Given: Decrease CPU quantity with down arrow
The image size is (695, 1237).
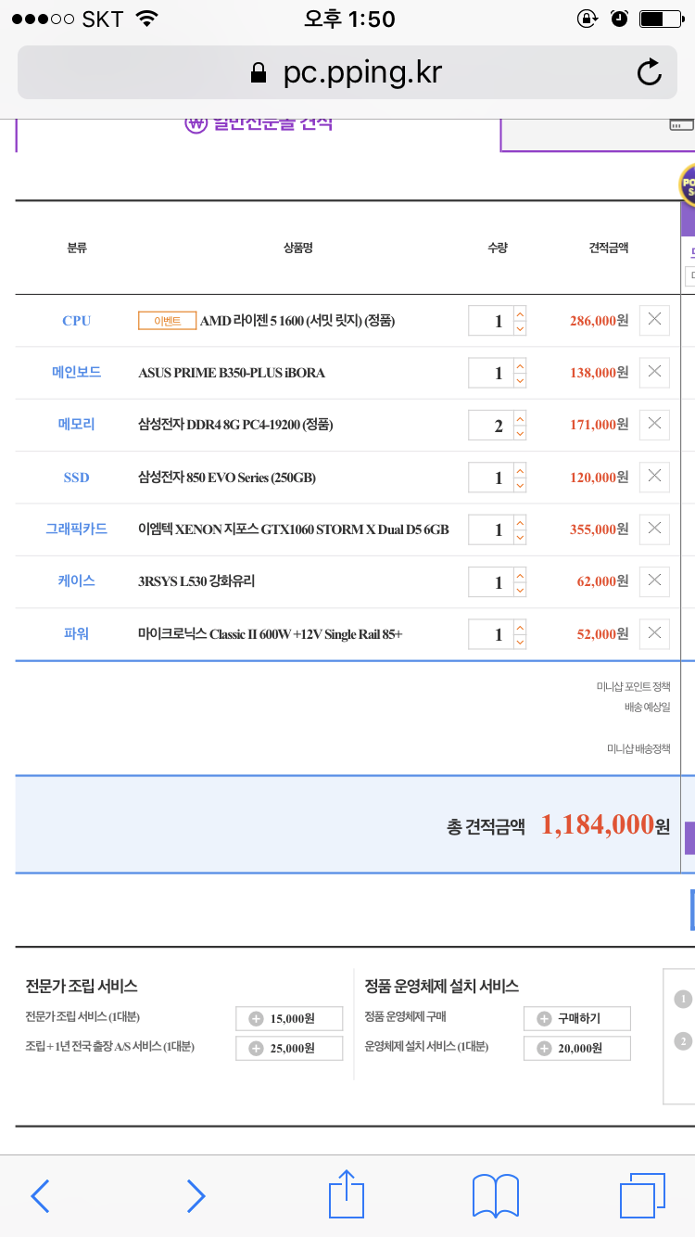Looking at the screenshot, I should click(520, 328).
